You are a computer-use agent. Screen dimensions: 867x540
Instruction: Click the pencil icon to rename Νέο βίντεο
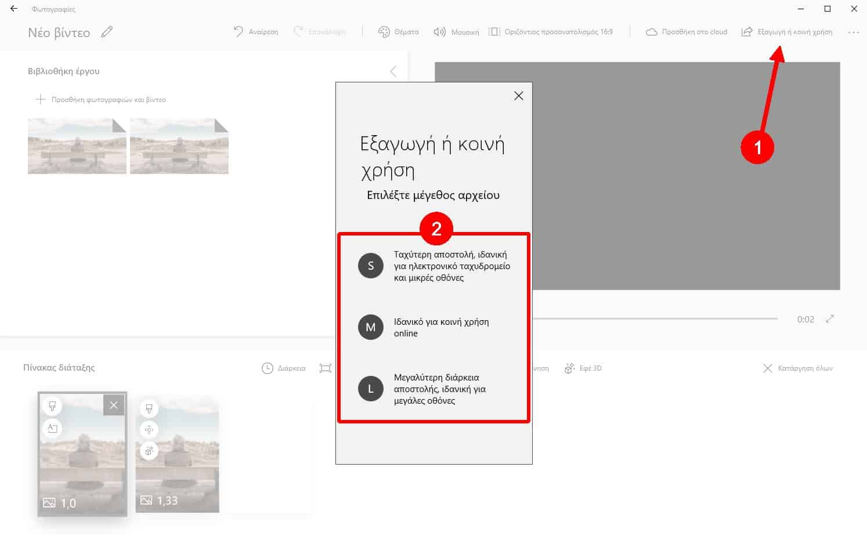point(107,32)
